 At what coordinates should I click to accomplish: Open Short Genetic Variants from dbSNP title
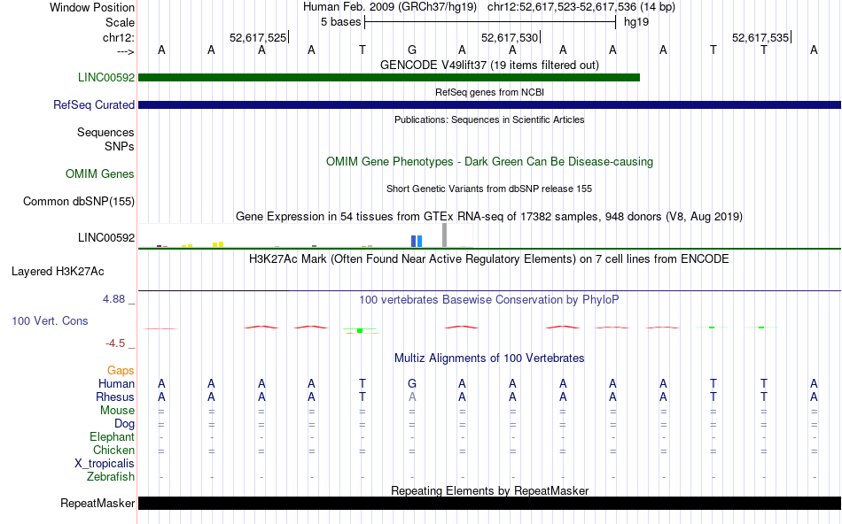click(x=489, y=189)
